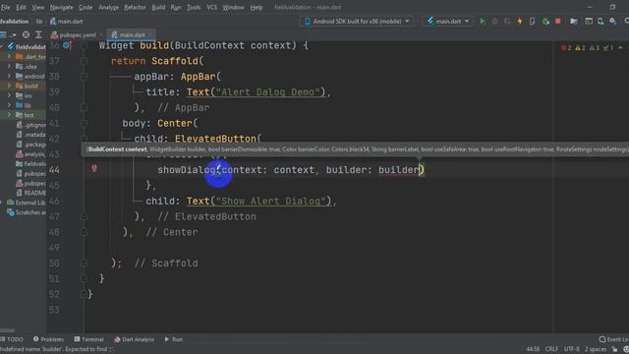Click the red error bulb on line 44
Screen dimensions: 629x354
click(x=94, y=168)
